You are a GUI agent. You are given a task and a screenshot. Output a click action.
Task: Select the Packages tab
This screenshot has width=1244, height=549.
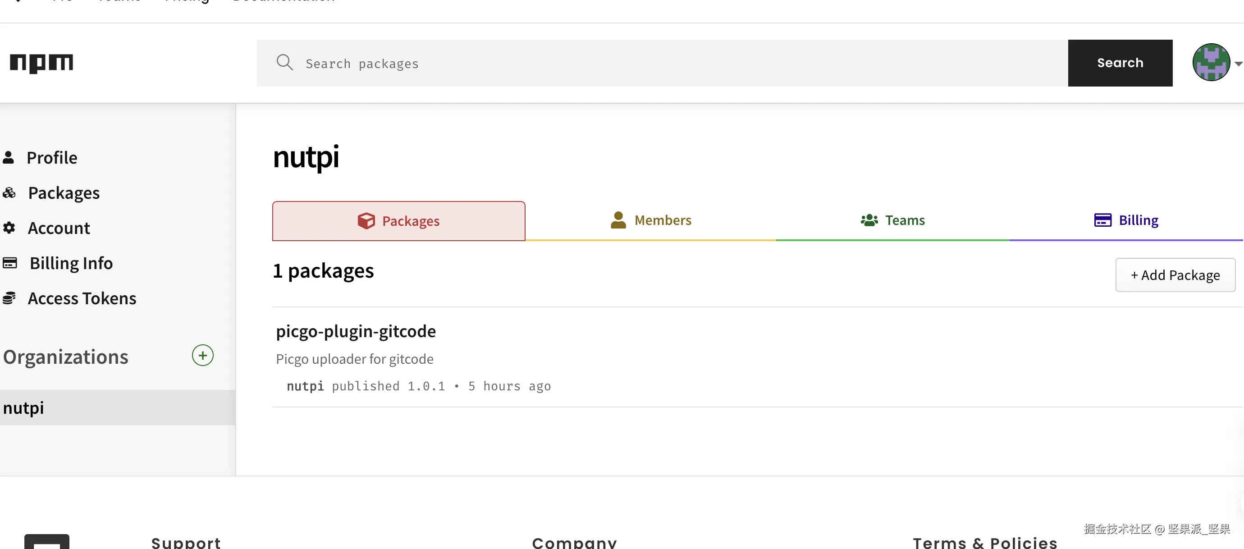(398, 221)
